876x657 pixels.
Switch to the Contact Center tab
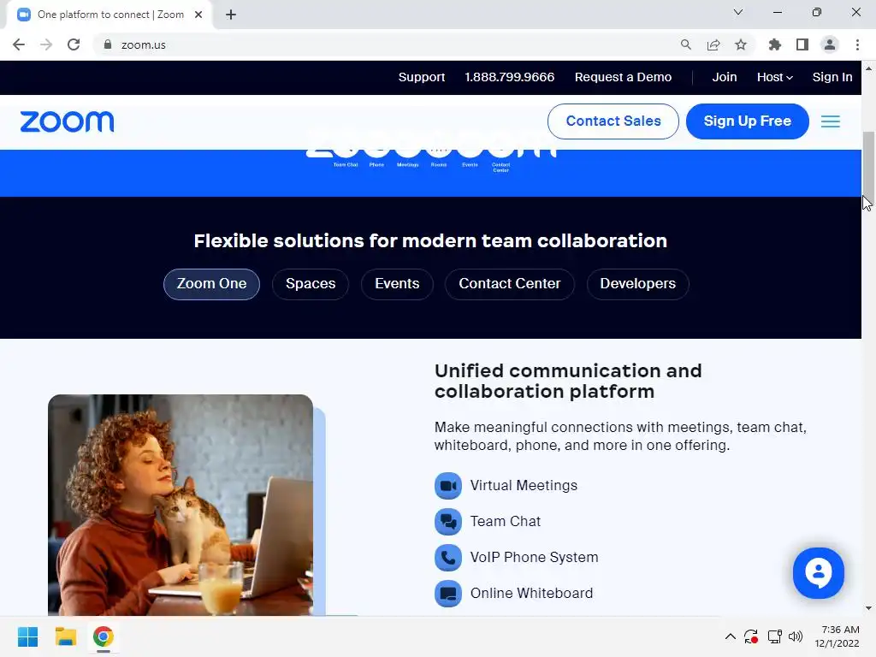click(510, 284)
